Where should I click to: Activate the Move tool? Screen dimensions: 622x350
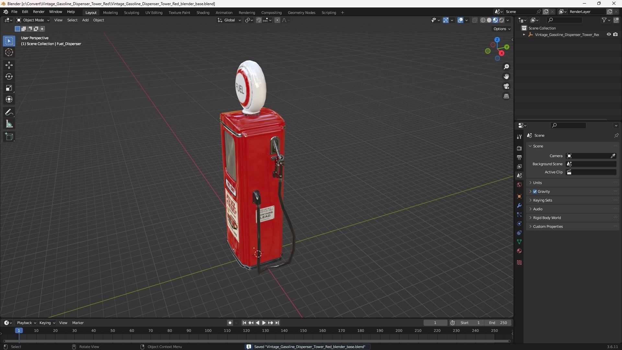tap(9, 65)
